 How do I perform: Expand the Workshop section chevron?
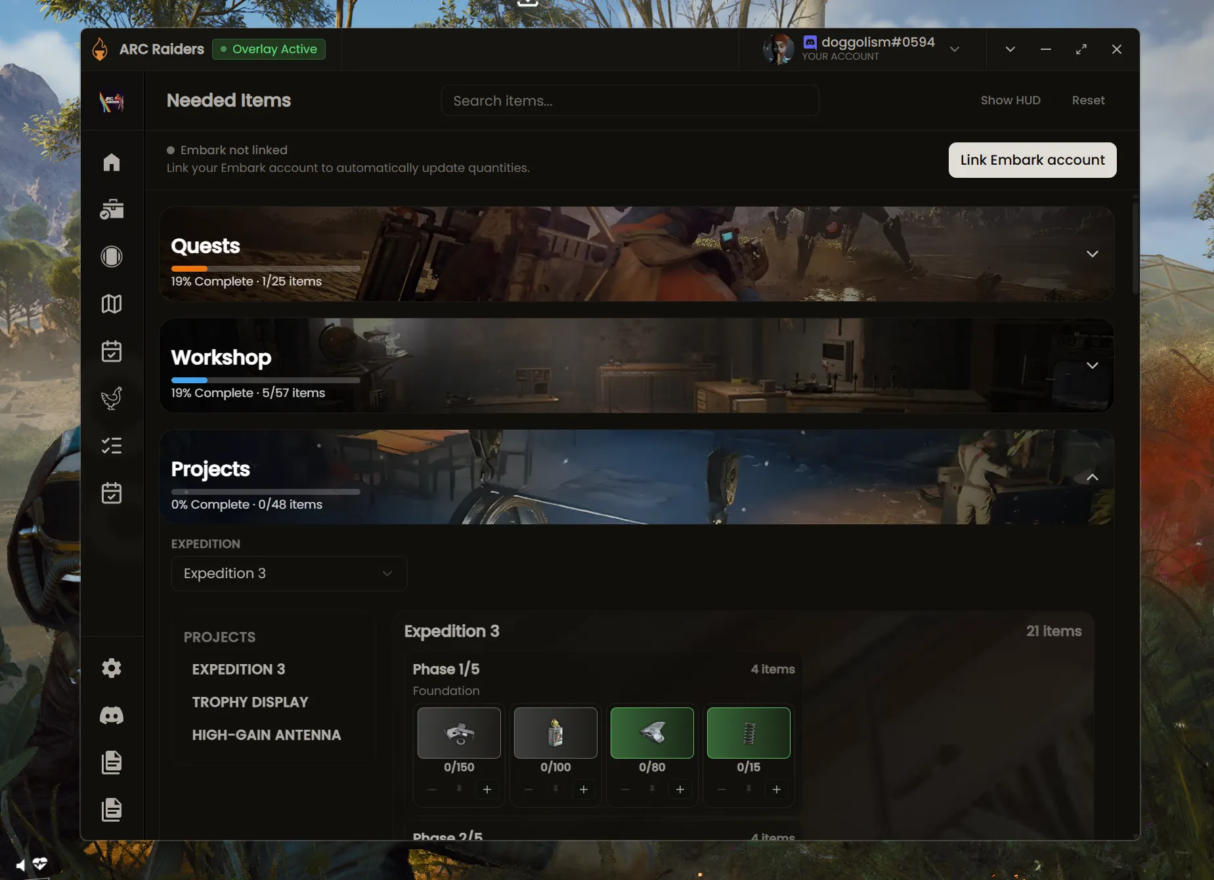[x=1093, y=366]
